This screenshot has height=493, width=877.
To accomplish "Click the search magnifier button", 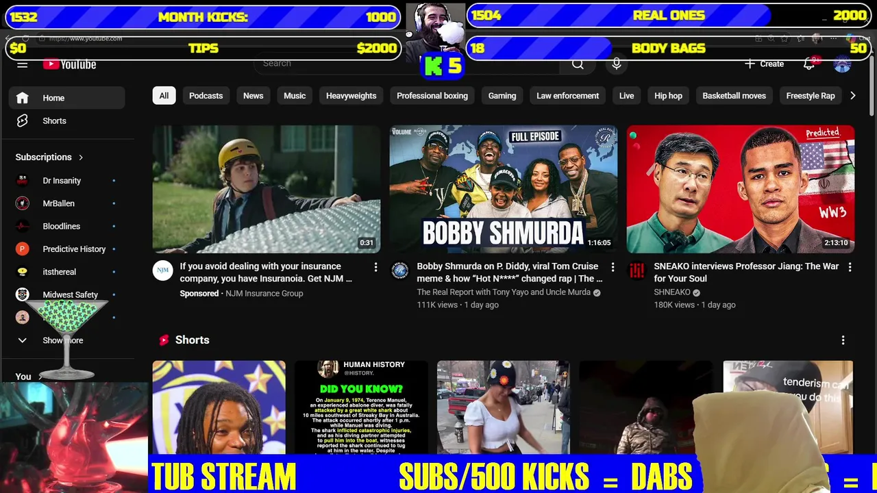I will (x=578, y=64).
